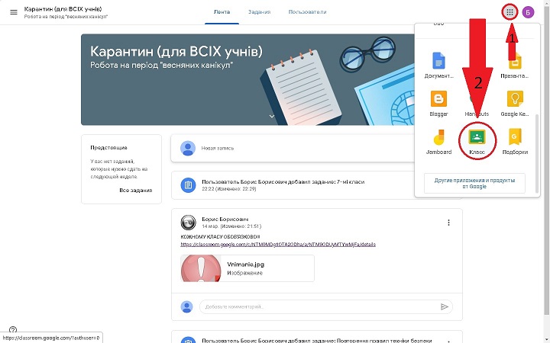The width and height of the screenshot is (550, 343).
Task: Click the Предстоящие heading
Action: pyautogui.click(x=108, y=148)
